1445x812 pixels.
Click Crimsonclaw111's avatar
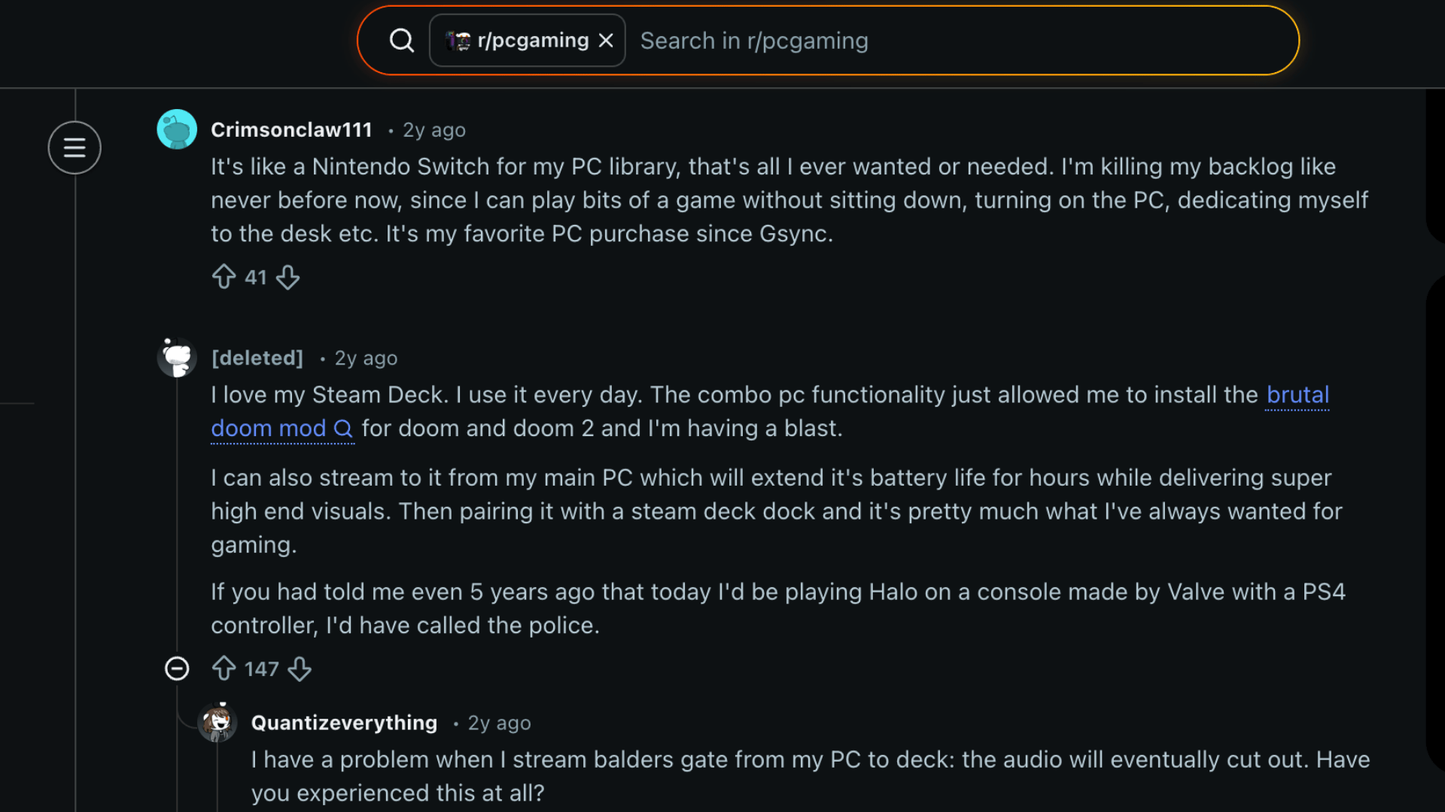[x=176, y=129]
